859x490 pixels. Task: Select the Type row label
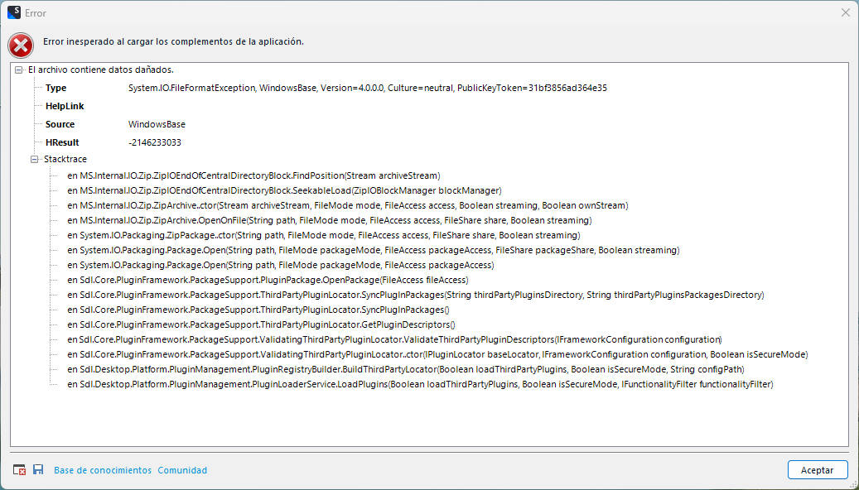click(x=55, y=88)
